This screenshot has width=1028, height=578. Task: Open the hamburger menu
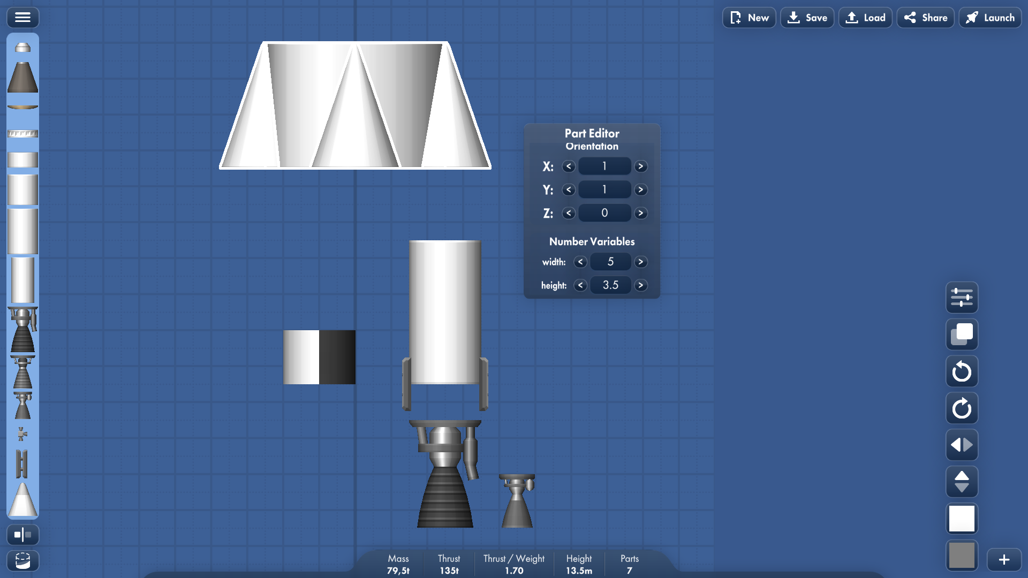click(22, 18)
